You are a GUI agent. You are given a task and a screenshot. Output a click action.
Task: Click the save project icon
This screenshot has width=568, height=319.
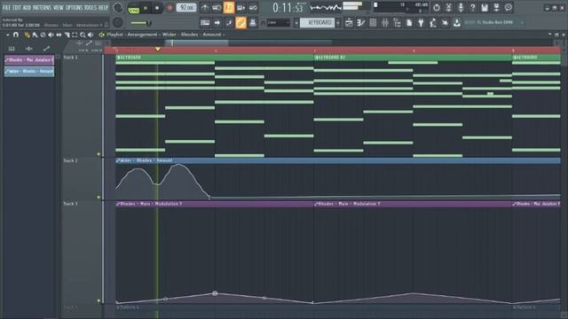click(x=485, y=8)
